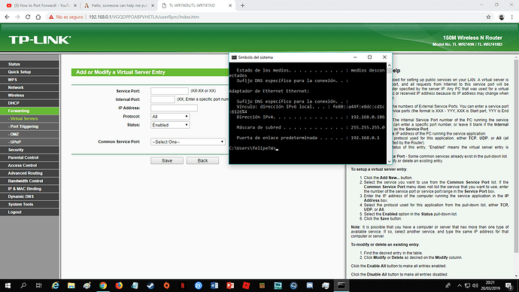Open the Port Triggering menu item

pos(24,126)
